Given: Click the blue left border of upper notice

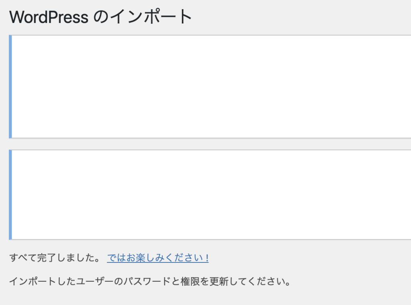Looking at the screenshot, I should (10, 86).
